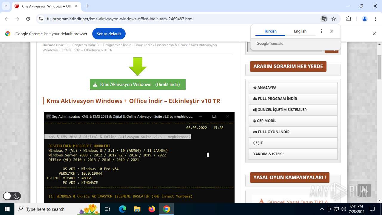Open the taskbar clock and date
Viewport: 382px width, 215px height.
pyautogui.click(x=357, y=209)
